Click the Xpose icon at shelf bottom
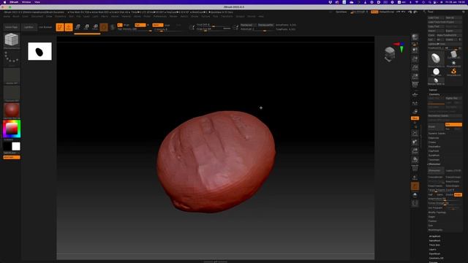Viewport: 468px width, 263px height. click(x=415, y=204)
